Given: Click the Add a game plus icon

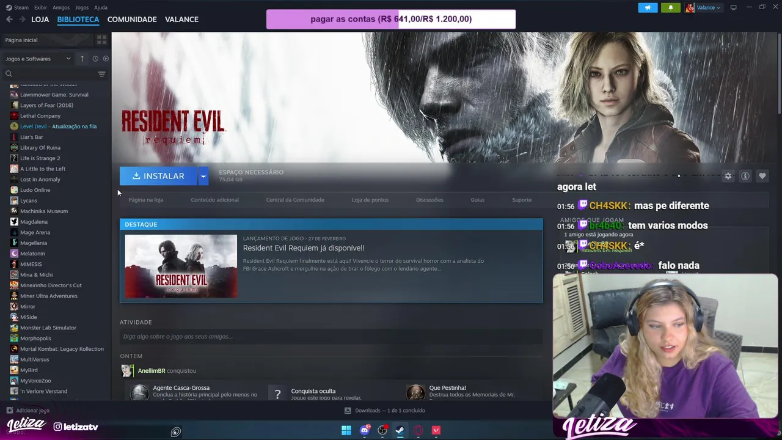Looking at the screenshot, I should 9,411.
